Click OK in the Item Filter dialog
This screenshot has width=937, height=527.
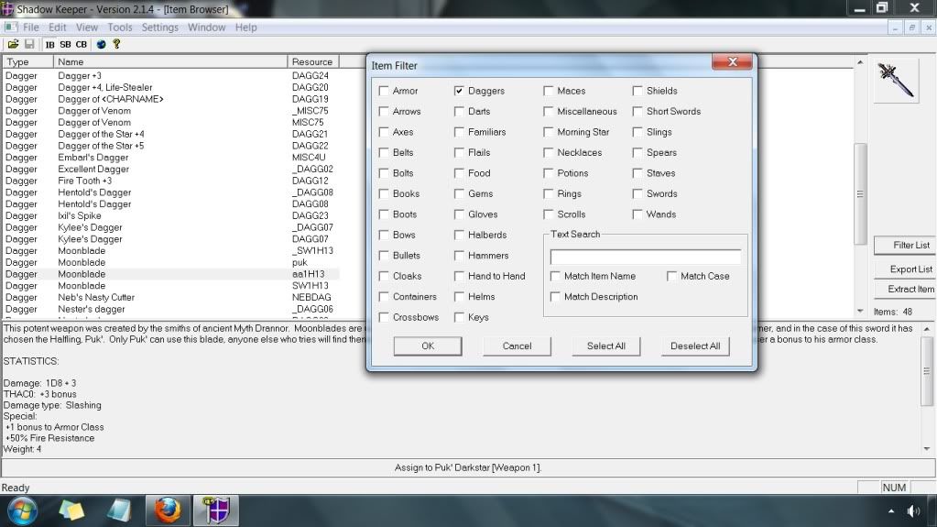[428, 346]
